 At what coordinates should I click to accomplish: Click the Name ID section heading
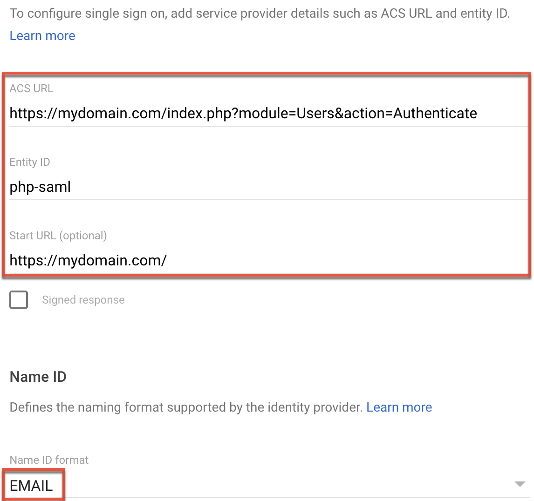coord(37,377)
